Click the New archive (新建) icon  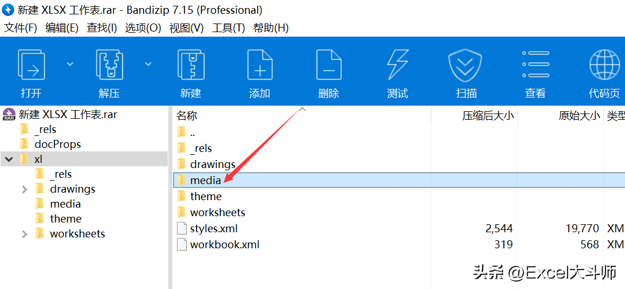tap(191, 64)
